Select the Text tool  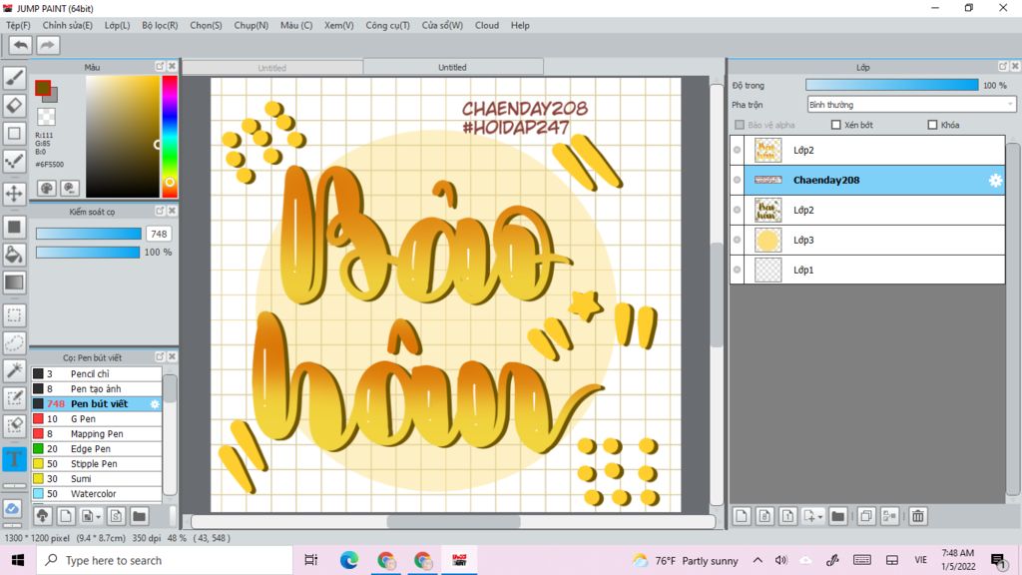[x=14, y=459]
